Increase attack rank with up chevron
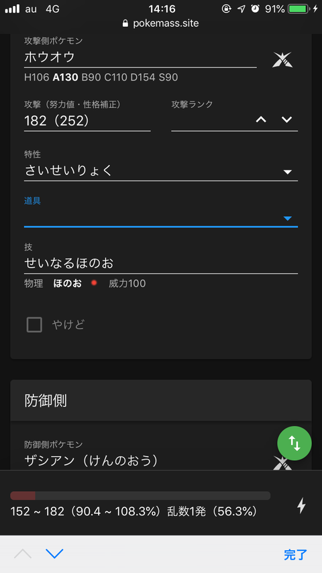 pos(261,119)
